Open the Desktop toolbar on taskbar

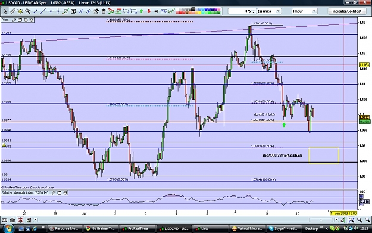tap(311, 229)
